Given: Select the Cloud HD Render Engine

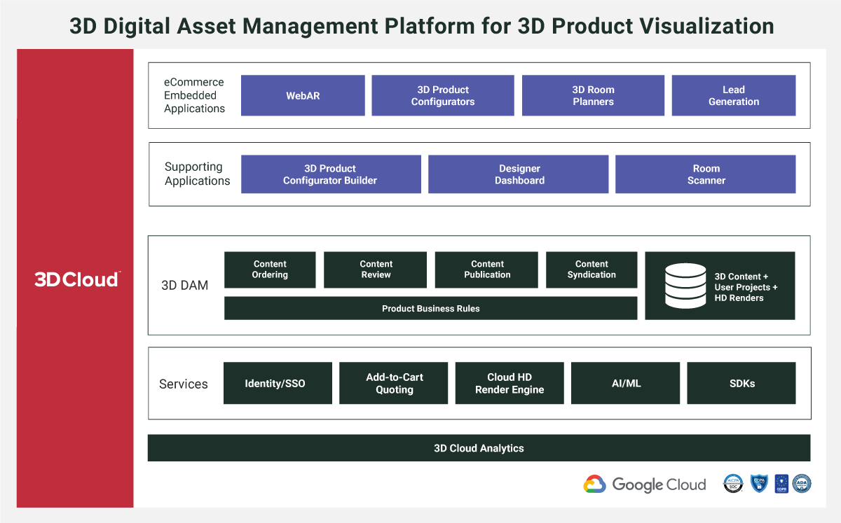Looking at the screenshot, I should tap(510, 383).
